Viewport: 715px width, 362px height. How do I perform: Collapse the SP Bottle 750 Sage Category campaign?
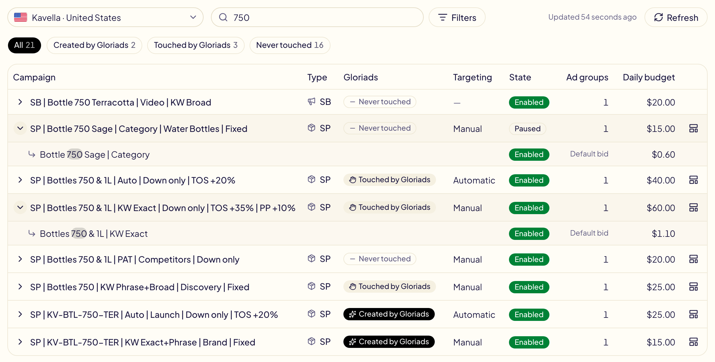click(x=20, y=128)
